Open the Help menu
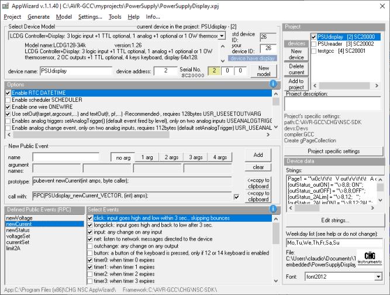Image resolution: width=390 pixels, height=295 pixels. 133,16
